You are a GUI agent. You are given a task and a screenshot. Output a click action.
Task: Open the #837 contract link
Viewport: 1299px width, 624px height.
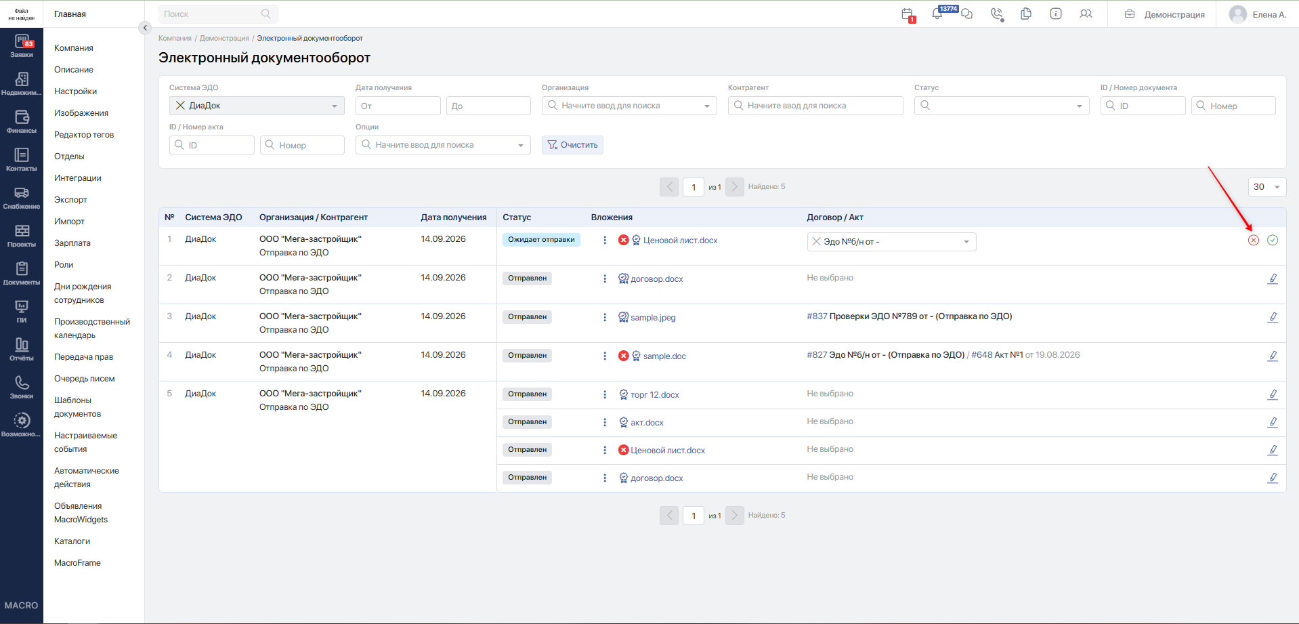[817, 316]
